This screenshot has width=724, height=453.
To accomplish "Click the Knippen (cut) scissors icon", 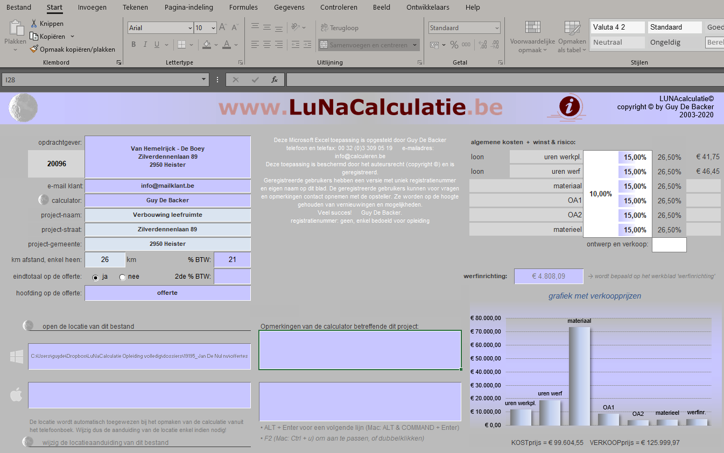I will tap(34, 24).
